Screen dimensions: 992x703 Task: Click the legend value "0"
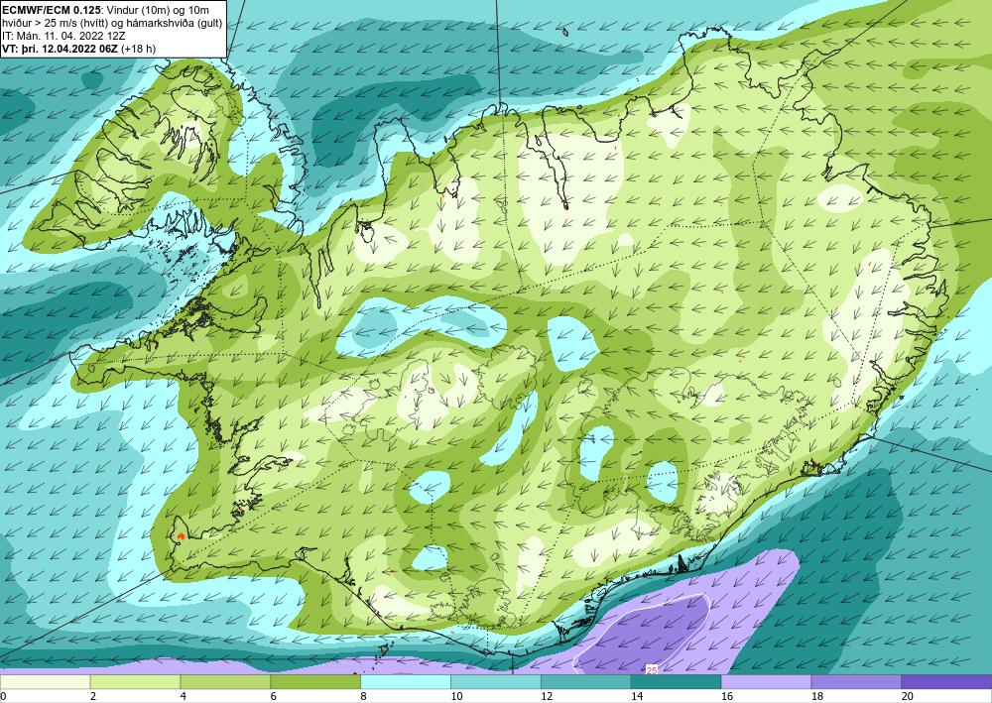[3, 697]
